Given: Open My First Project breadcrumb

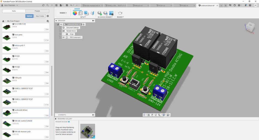Looking at the screenshot, I should (13, 21).
